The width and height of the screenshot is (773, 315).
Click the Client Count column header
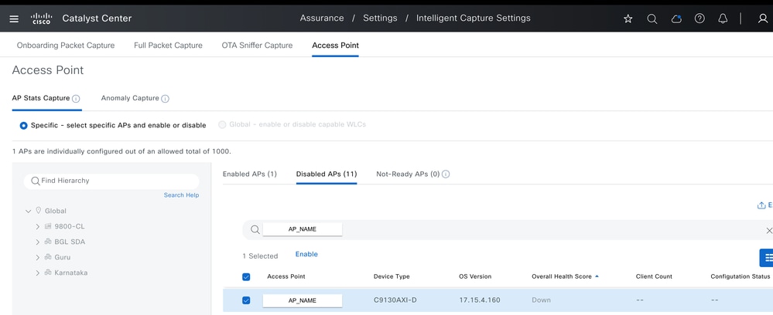click(654, 276)
